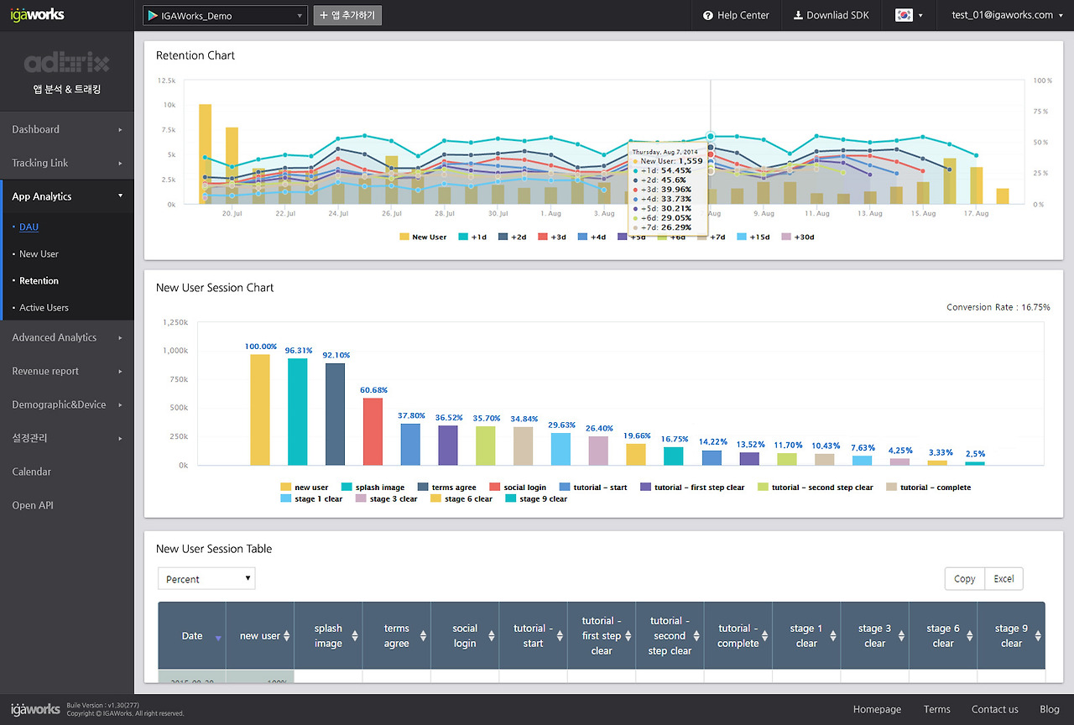Toggle the +30d series in retention legend
The height and width of the screenshot is (725, 1074).
coord(797,237)
